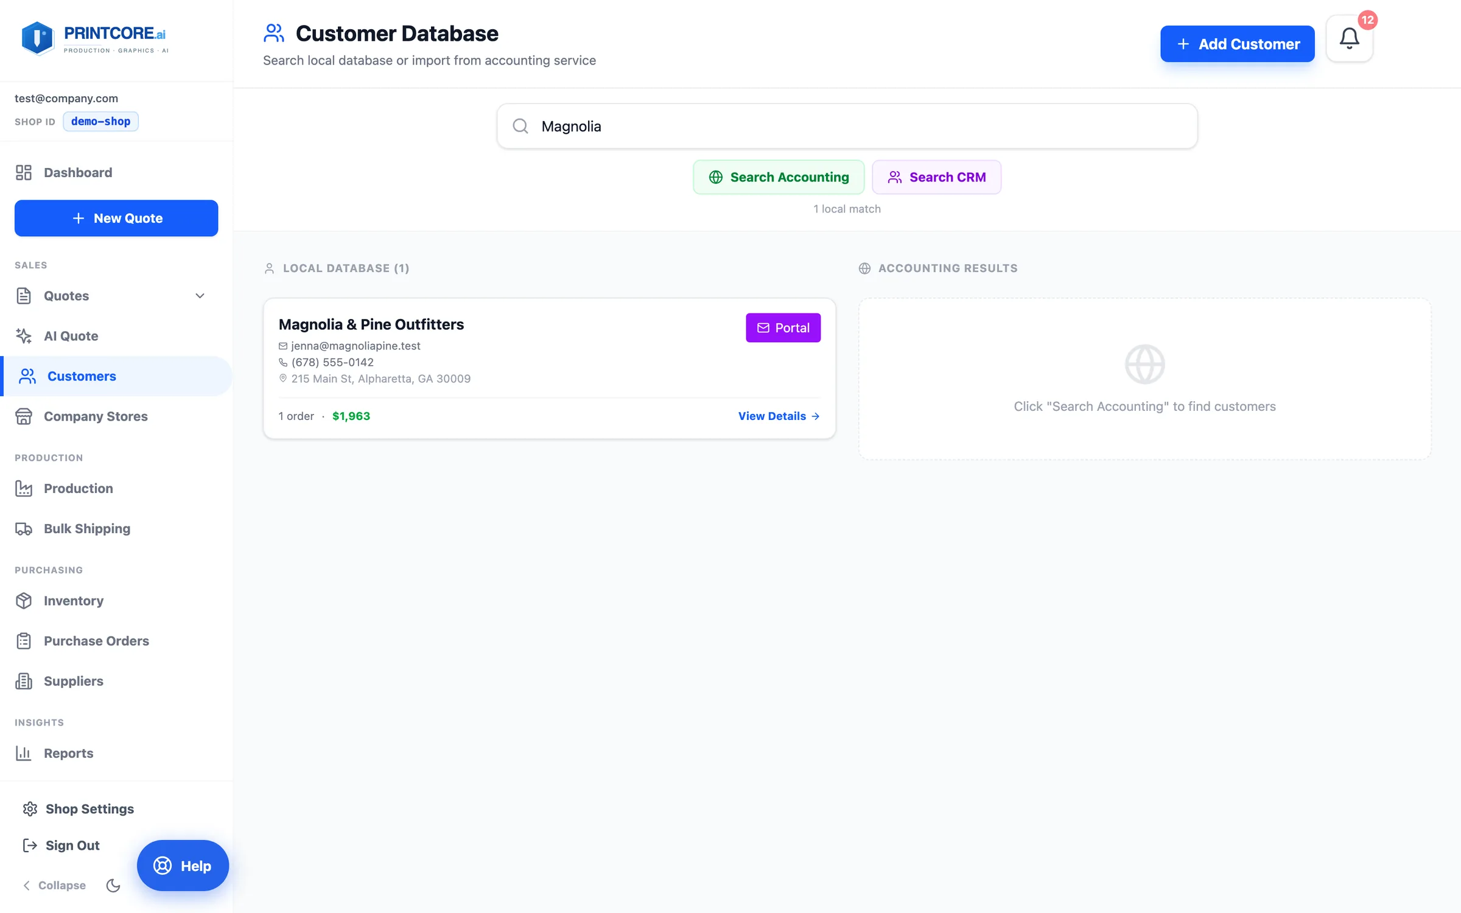Click the Inventory box icon
The width and height of the screenshot is (1461, 913).
(24, 601)
